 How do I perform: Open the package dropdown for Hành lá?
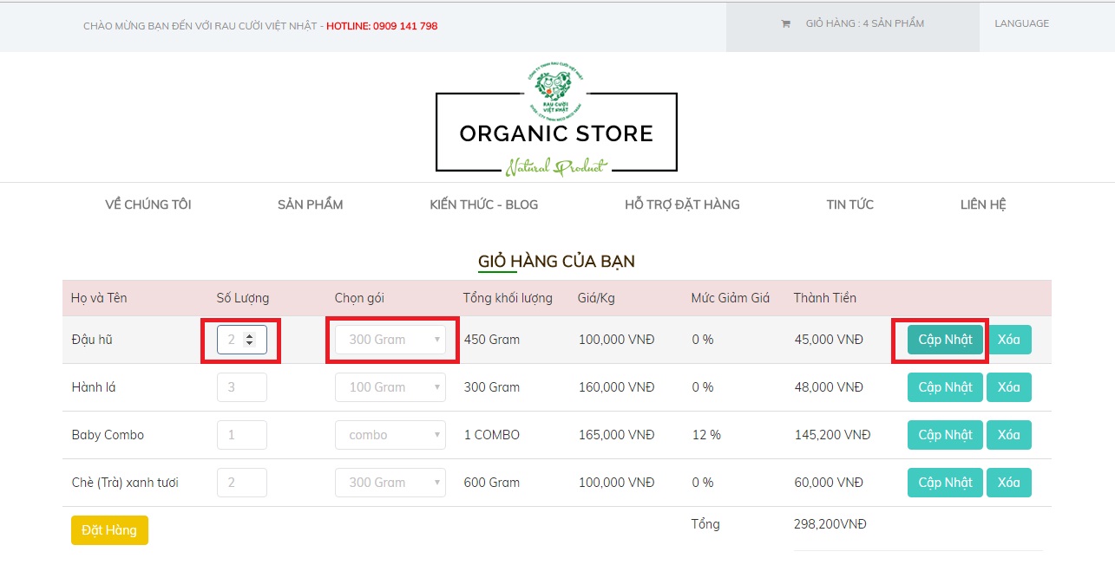click(x=390, y=387)
